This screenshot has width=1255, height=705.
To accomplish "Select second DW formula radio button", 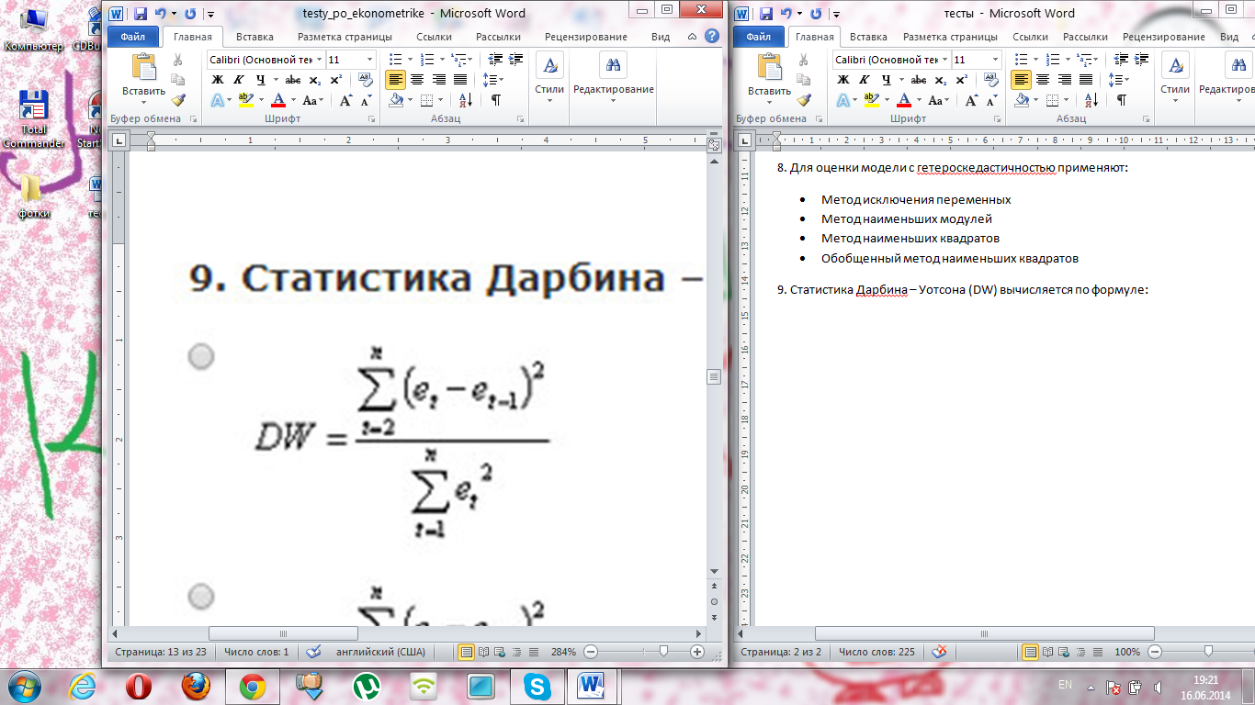I will click(201, 597).
